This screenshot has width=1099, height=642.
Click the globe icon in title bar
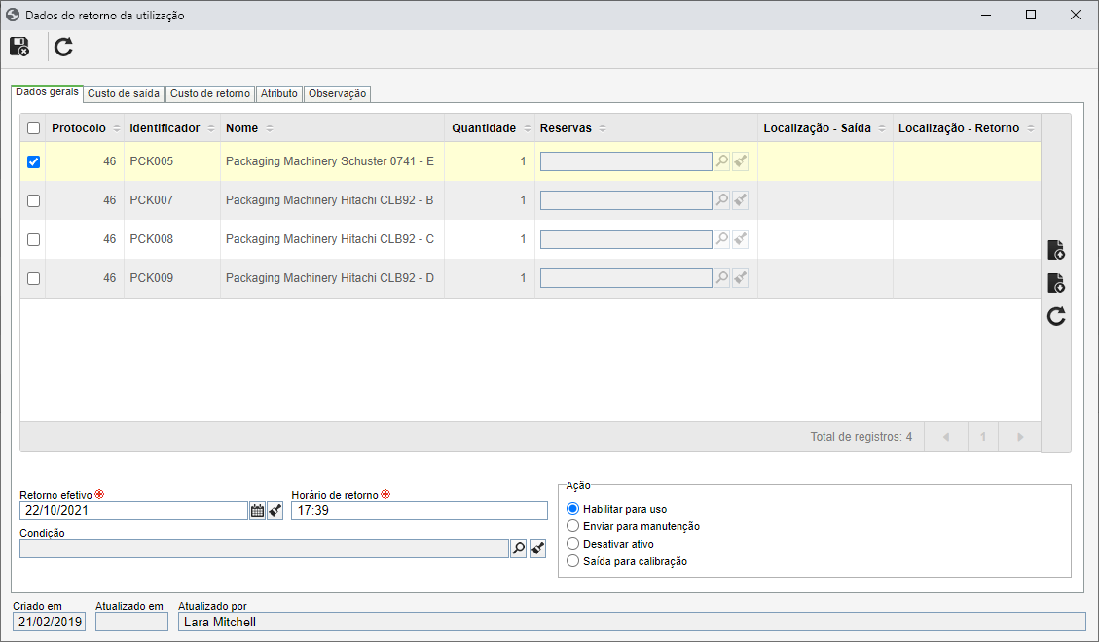[x=13, y=15]
